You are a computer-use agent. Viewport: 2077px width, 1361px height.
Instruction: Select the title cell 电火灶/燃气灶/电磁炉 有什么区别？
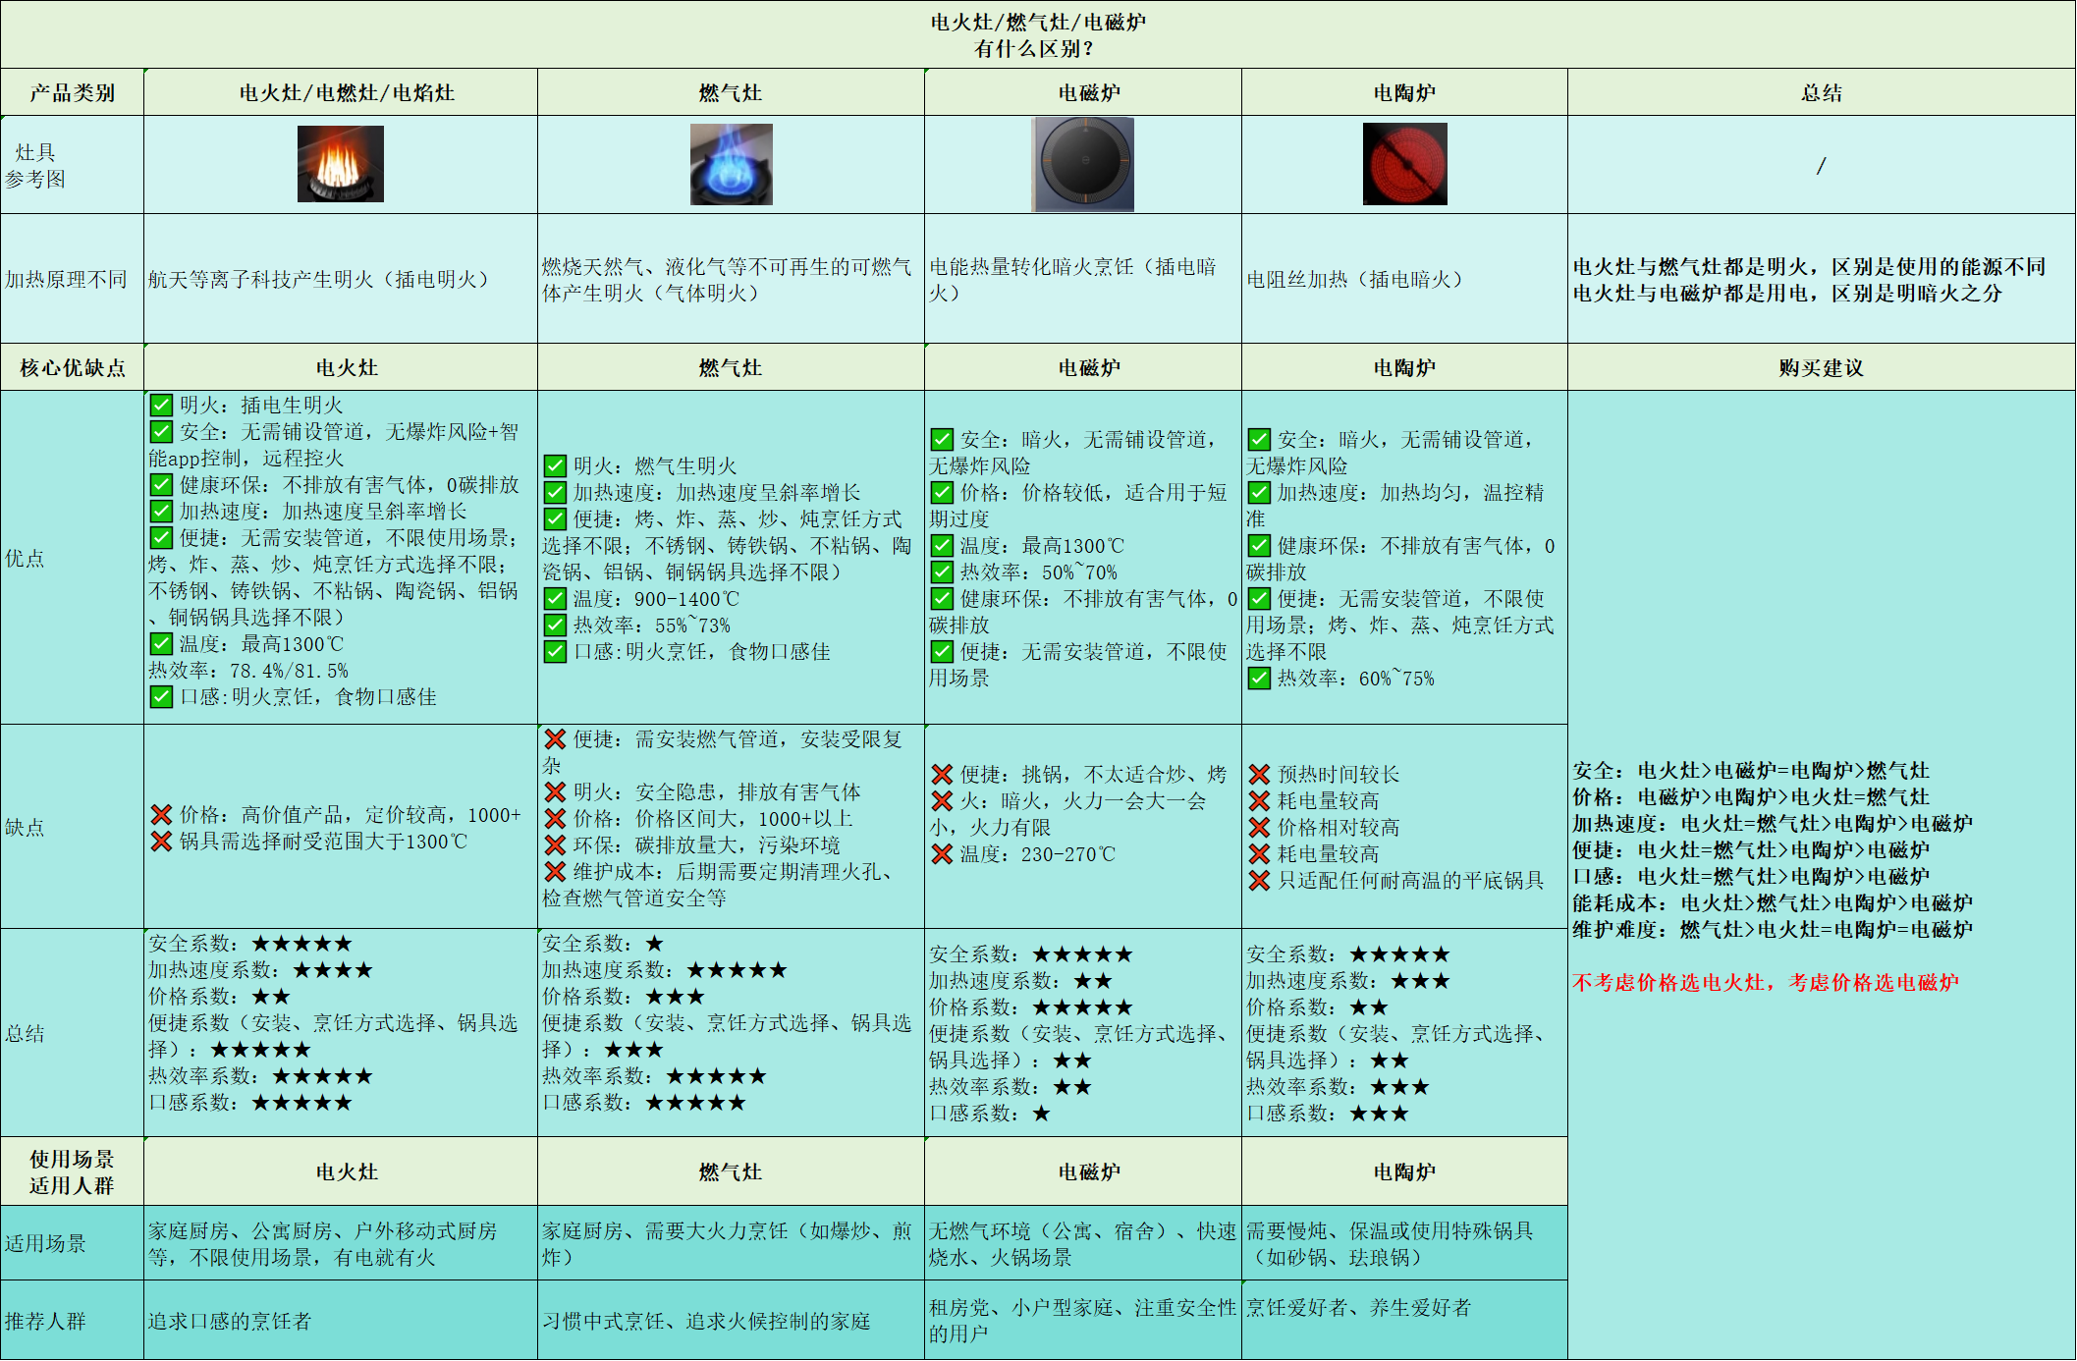1037,34
